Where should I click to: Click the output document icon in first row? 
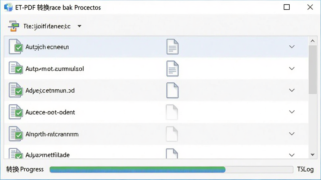click(x=172, y=47)
